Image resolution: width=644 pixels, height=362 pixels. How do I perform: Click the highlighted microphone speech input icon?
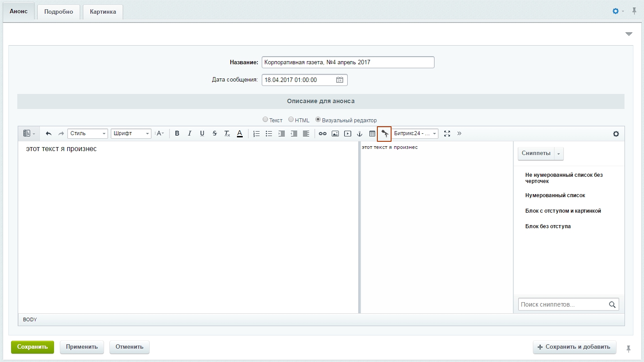click(384, 133)
